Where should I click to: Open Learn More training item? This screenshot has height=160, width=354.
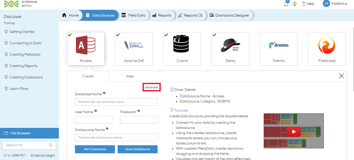click(x=19, y=89)
